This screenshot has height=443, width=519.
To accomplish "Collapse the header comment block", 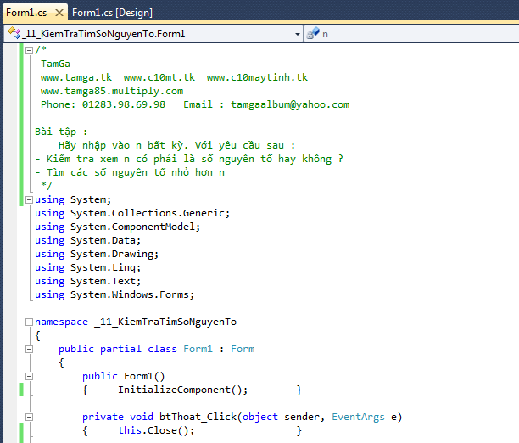I will tap(29, 50).
